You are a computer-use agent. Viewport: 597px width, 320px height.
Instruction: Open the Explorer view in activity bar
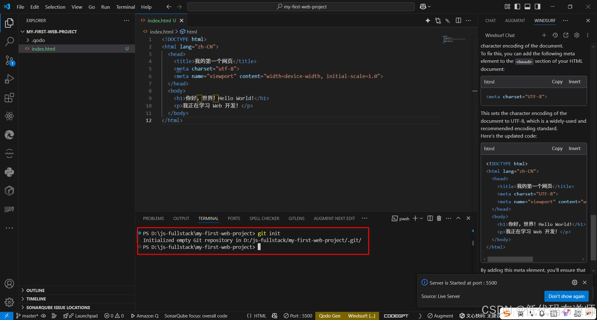point(9,23)
